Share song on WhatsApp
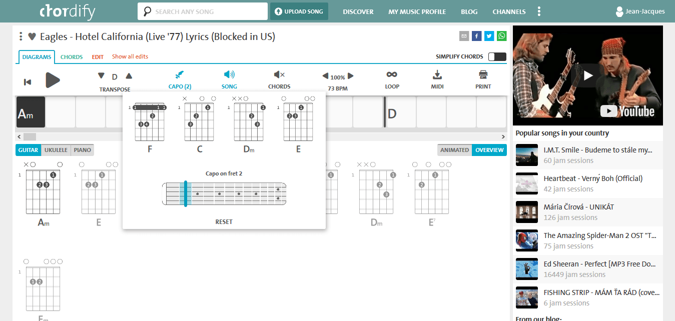Image resolution: width=675 pixels, height=321 pixels. (501, 36)
